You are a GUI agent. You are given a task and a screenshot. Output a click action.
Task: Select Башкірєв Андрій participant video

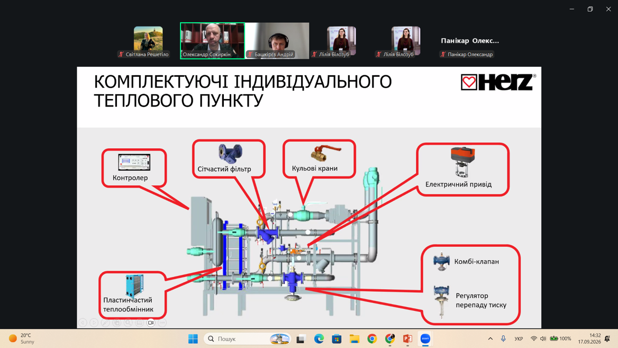click(277, 41)
